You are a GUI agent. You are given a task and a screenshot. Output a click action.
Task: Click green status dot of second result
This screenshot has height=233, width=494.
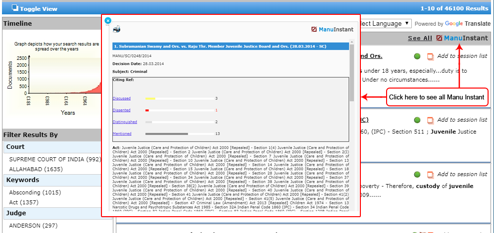(417, 120)
